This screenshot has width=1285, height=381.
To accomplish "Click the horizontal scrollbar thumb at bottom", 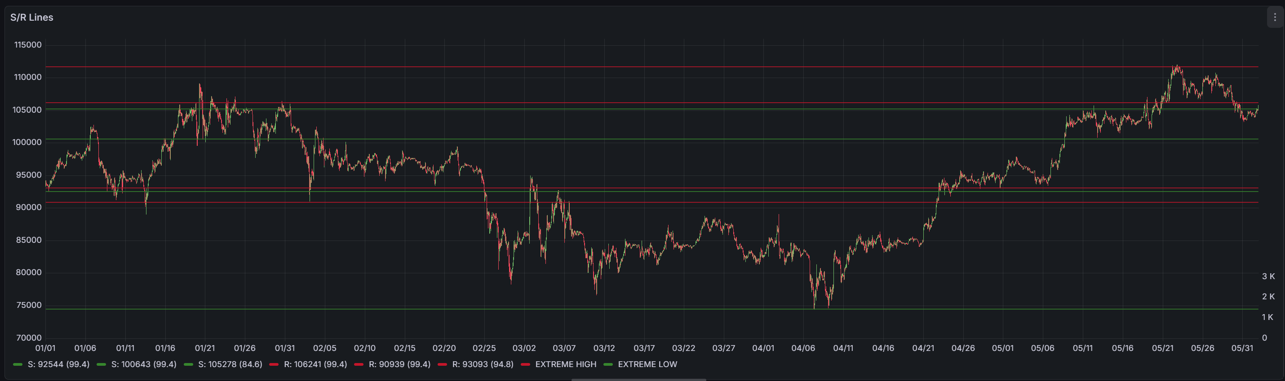I will click(x=638, y=380).
